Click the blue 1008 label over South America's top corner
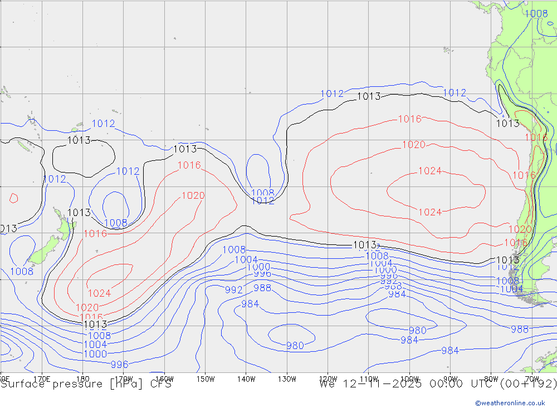 [x=536, y=13]
